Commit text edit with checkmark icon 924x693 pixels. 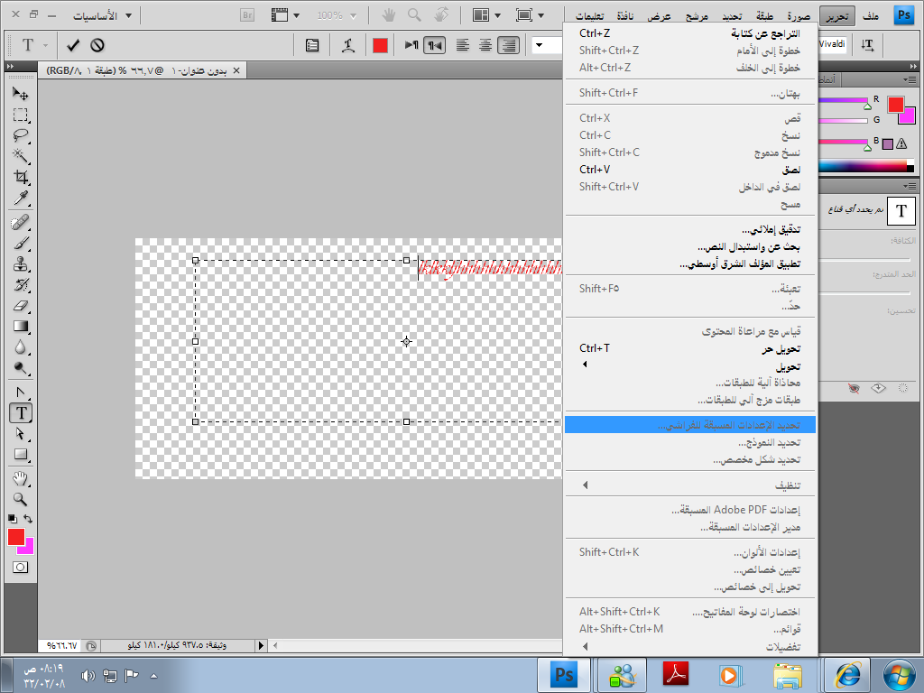click(73, 45)
